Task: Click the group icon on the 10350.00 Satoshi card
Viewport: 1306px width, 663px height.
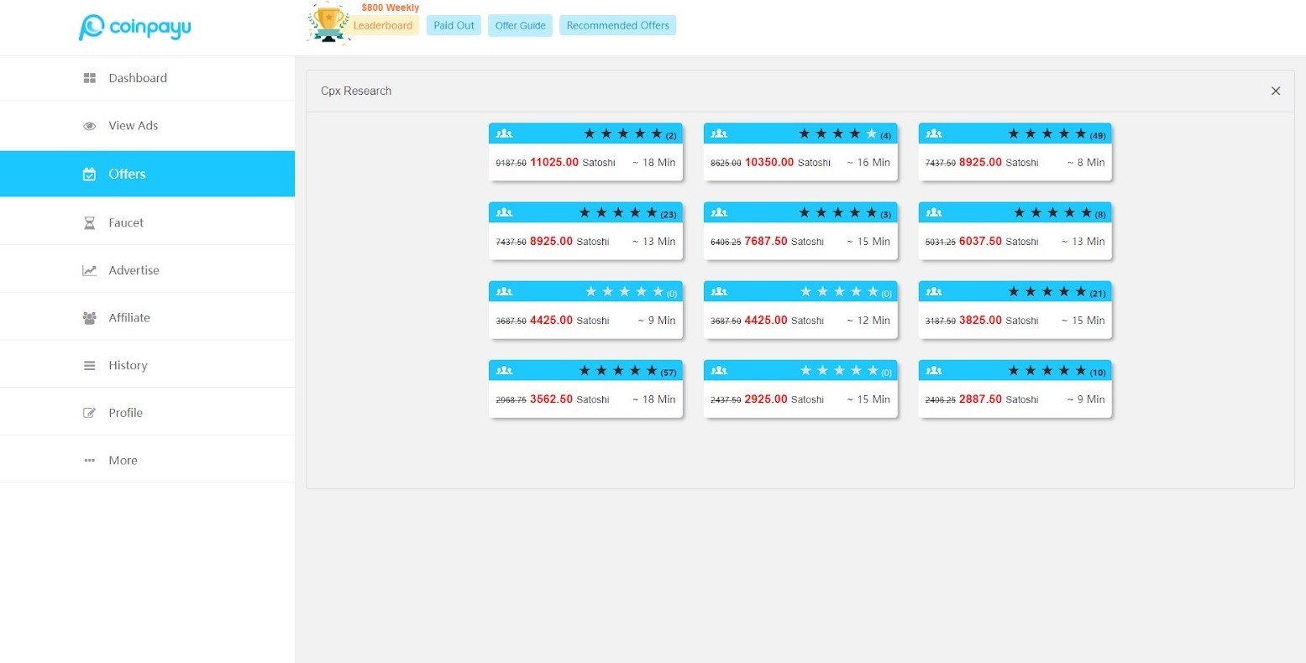Action: [x=719, y=133]
